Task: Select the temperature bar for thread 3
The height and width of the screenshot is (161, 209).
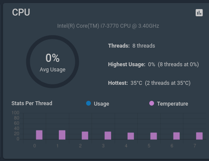Action: [x=108, y=135]
